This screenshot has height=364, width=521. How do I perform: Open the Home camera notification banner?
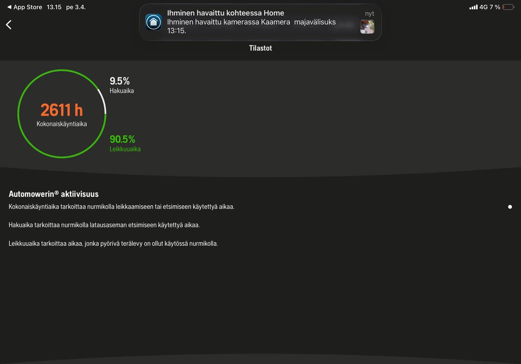pos(260,22)
